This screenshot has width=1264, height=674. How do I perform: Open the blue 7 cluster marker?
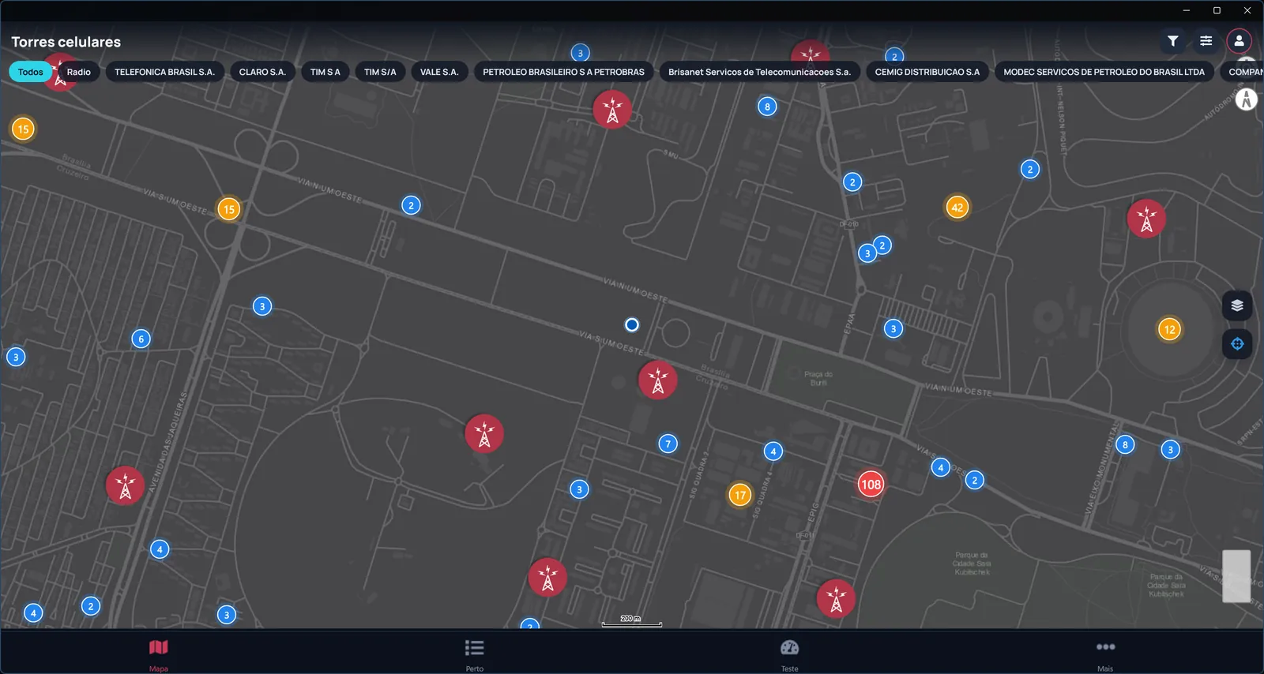668,444
